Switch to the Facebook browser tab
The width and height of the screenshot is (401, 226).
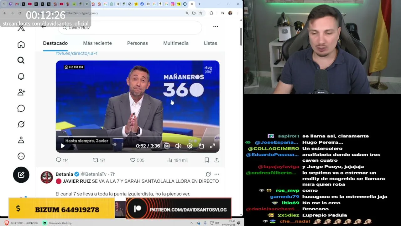click(142, 4)
